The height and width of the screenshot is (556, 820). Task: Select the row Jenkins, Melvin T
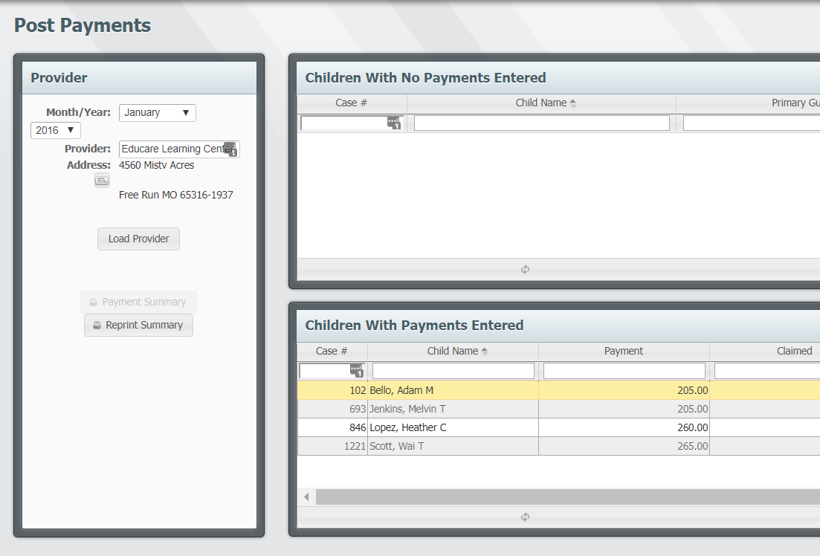[558, 409]
